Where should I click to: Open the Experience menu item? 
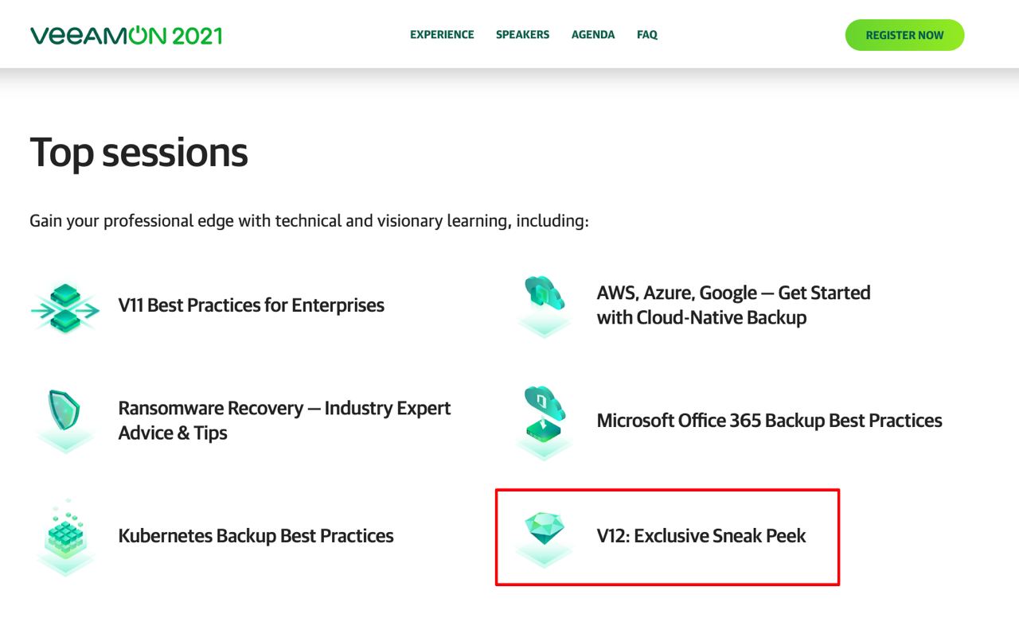(442, 35)
